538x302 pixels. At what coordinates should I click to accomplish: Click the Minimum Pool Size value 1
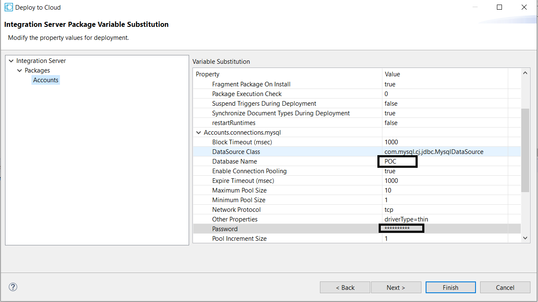tap(386, 200)
